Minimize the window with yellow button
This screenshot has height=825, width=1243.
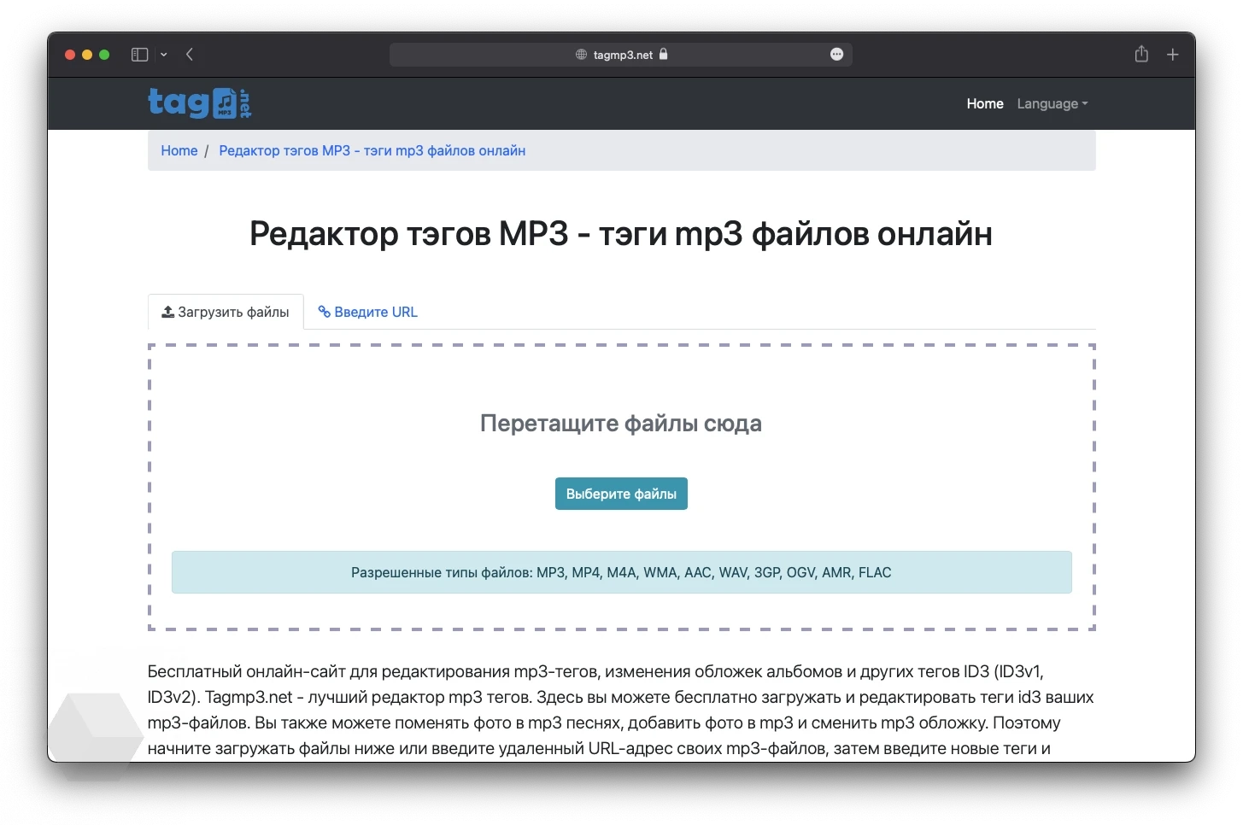87,55
